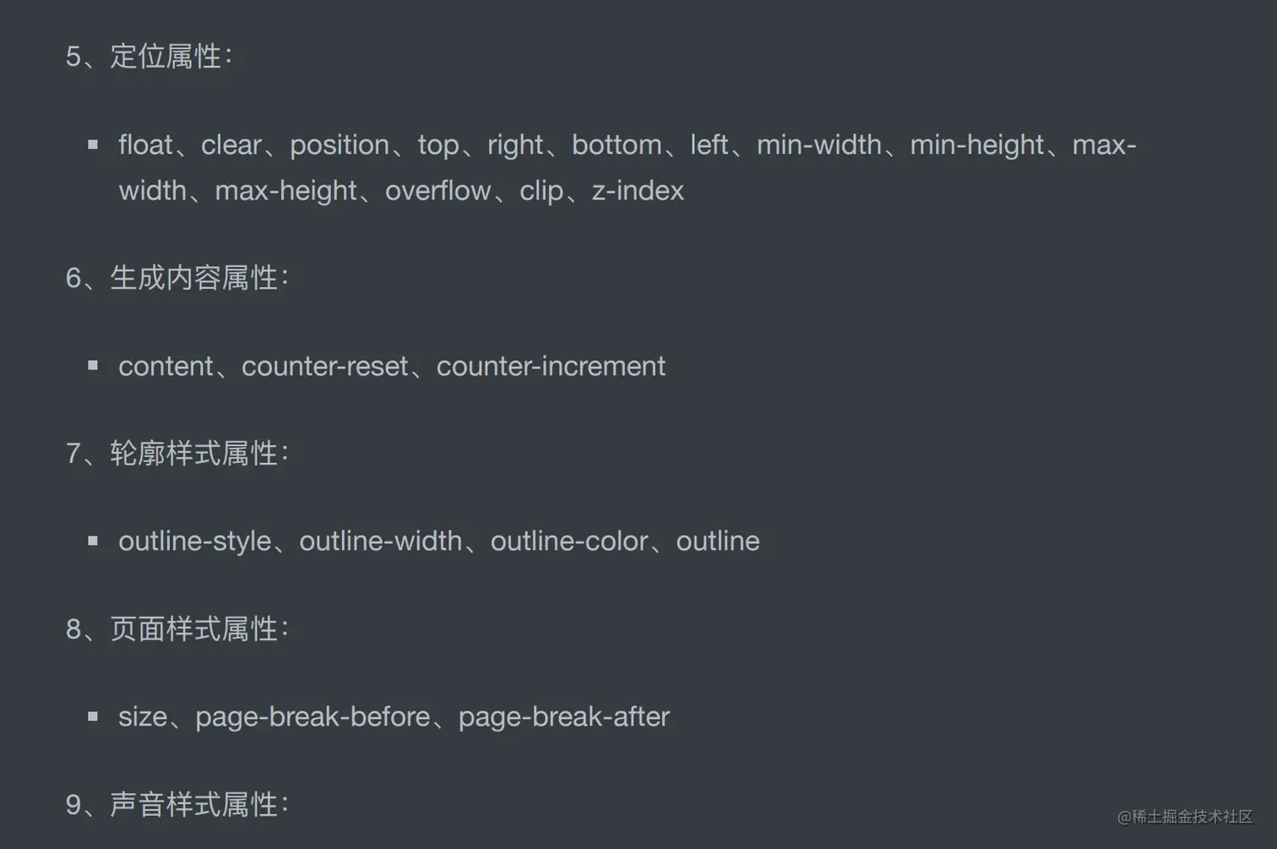Image resolution: width=1277 pixels, height=849 pixels.
Task: Click the 'position' property text
Action: click(339, 145)
